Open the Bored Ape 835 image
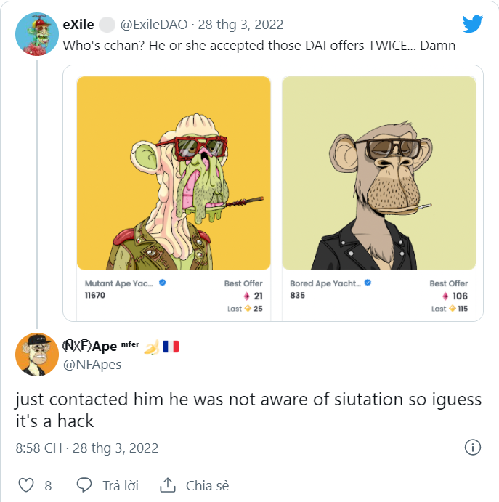This screenshot has height=502, width=499. [378, 173]
